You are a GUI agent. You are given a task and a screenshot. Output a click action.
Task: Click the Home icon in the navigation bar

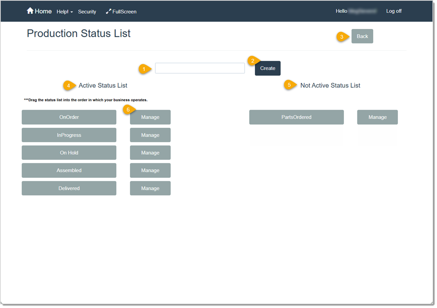30,11
